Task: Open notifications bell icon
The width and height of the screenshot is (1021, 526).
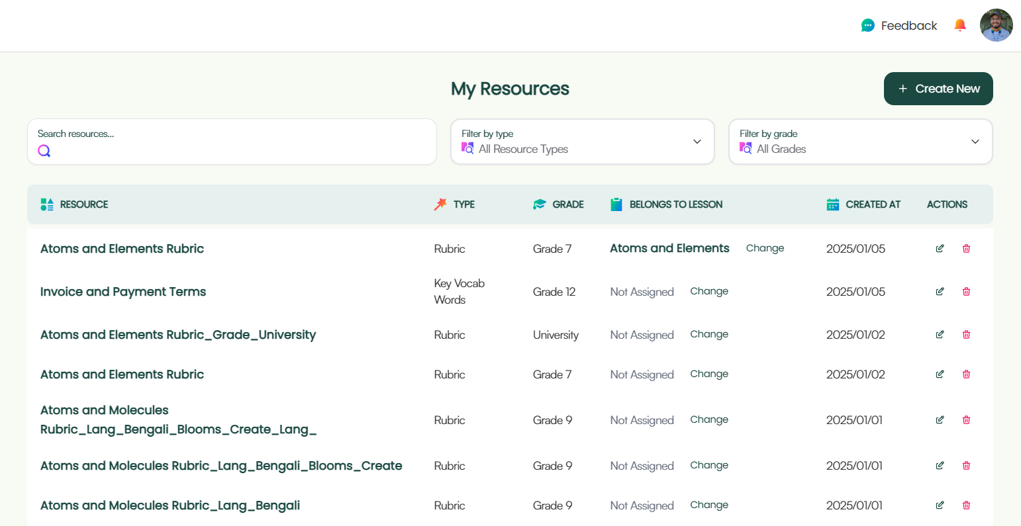Action: tap(959, 25)
